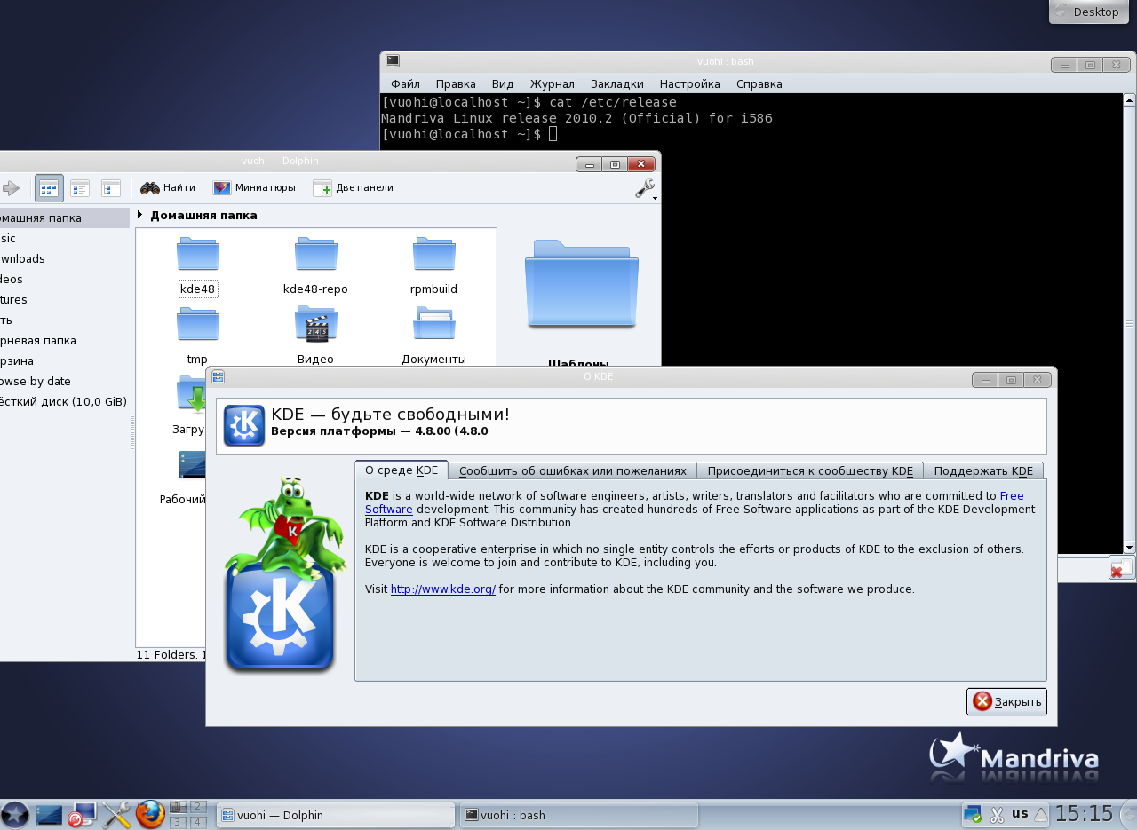Toggle Миниатюры previews in Dolphin toolbar
Viewport: 1137px width, 830px height.
[x=254, y=188]
